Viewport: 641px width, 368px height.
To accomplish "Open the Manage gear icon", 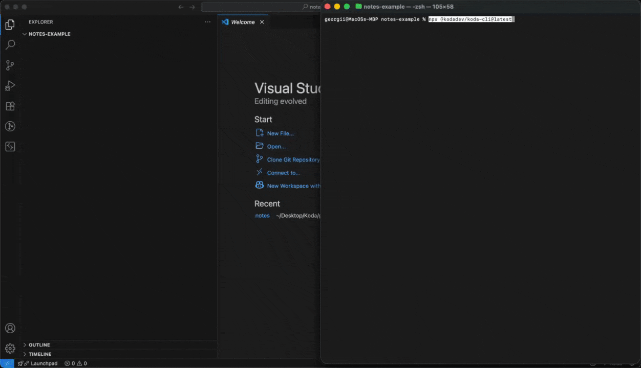I will click(x=10, y=349).
